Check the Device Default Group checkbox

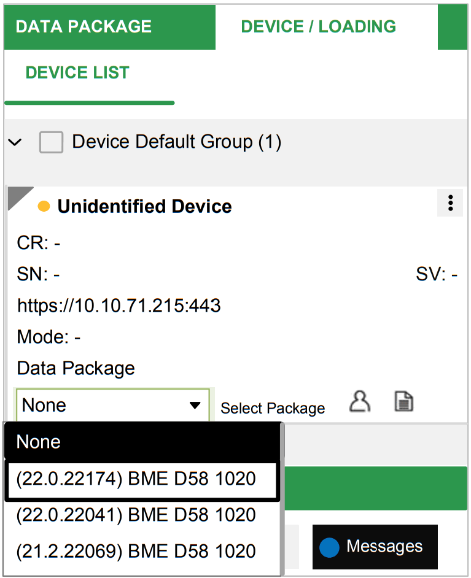tap(52, 142)
